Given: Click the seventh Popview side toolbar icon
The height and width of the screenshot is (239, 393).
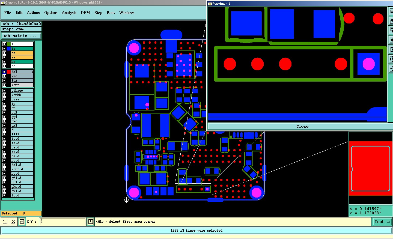Looking at the screenshot, I should point(391,68).
